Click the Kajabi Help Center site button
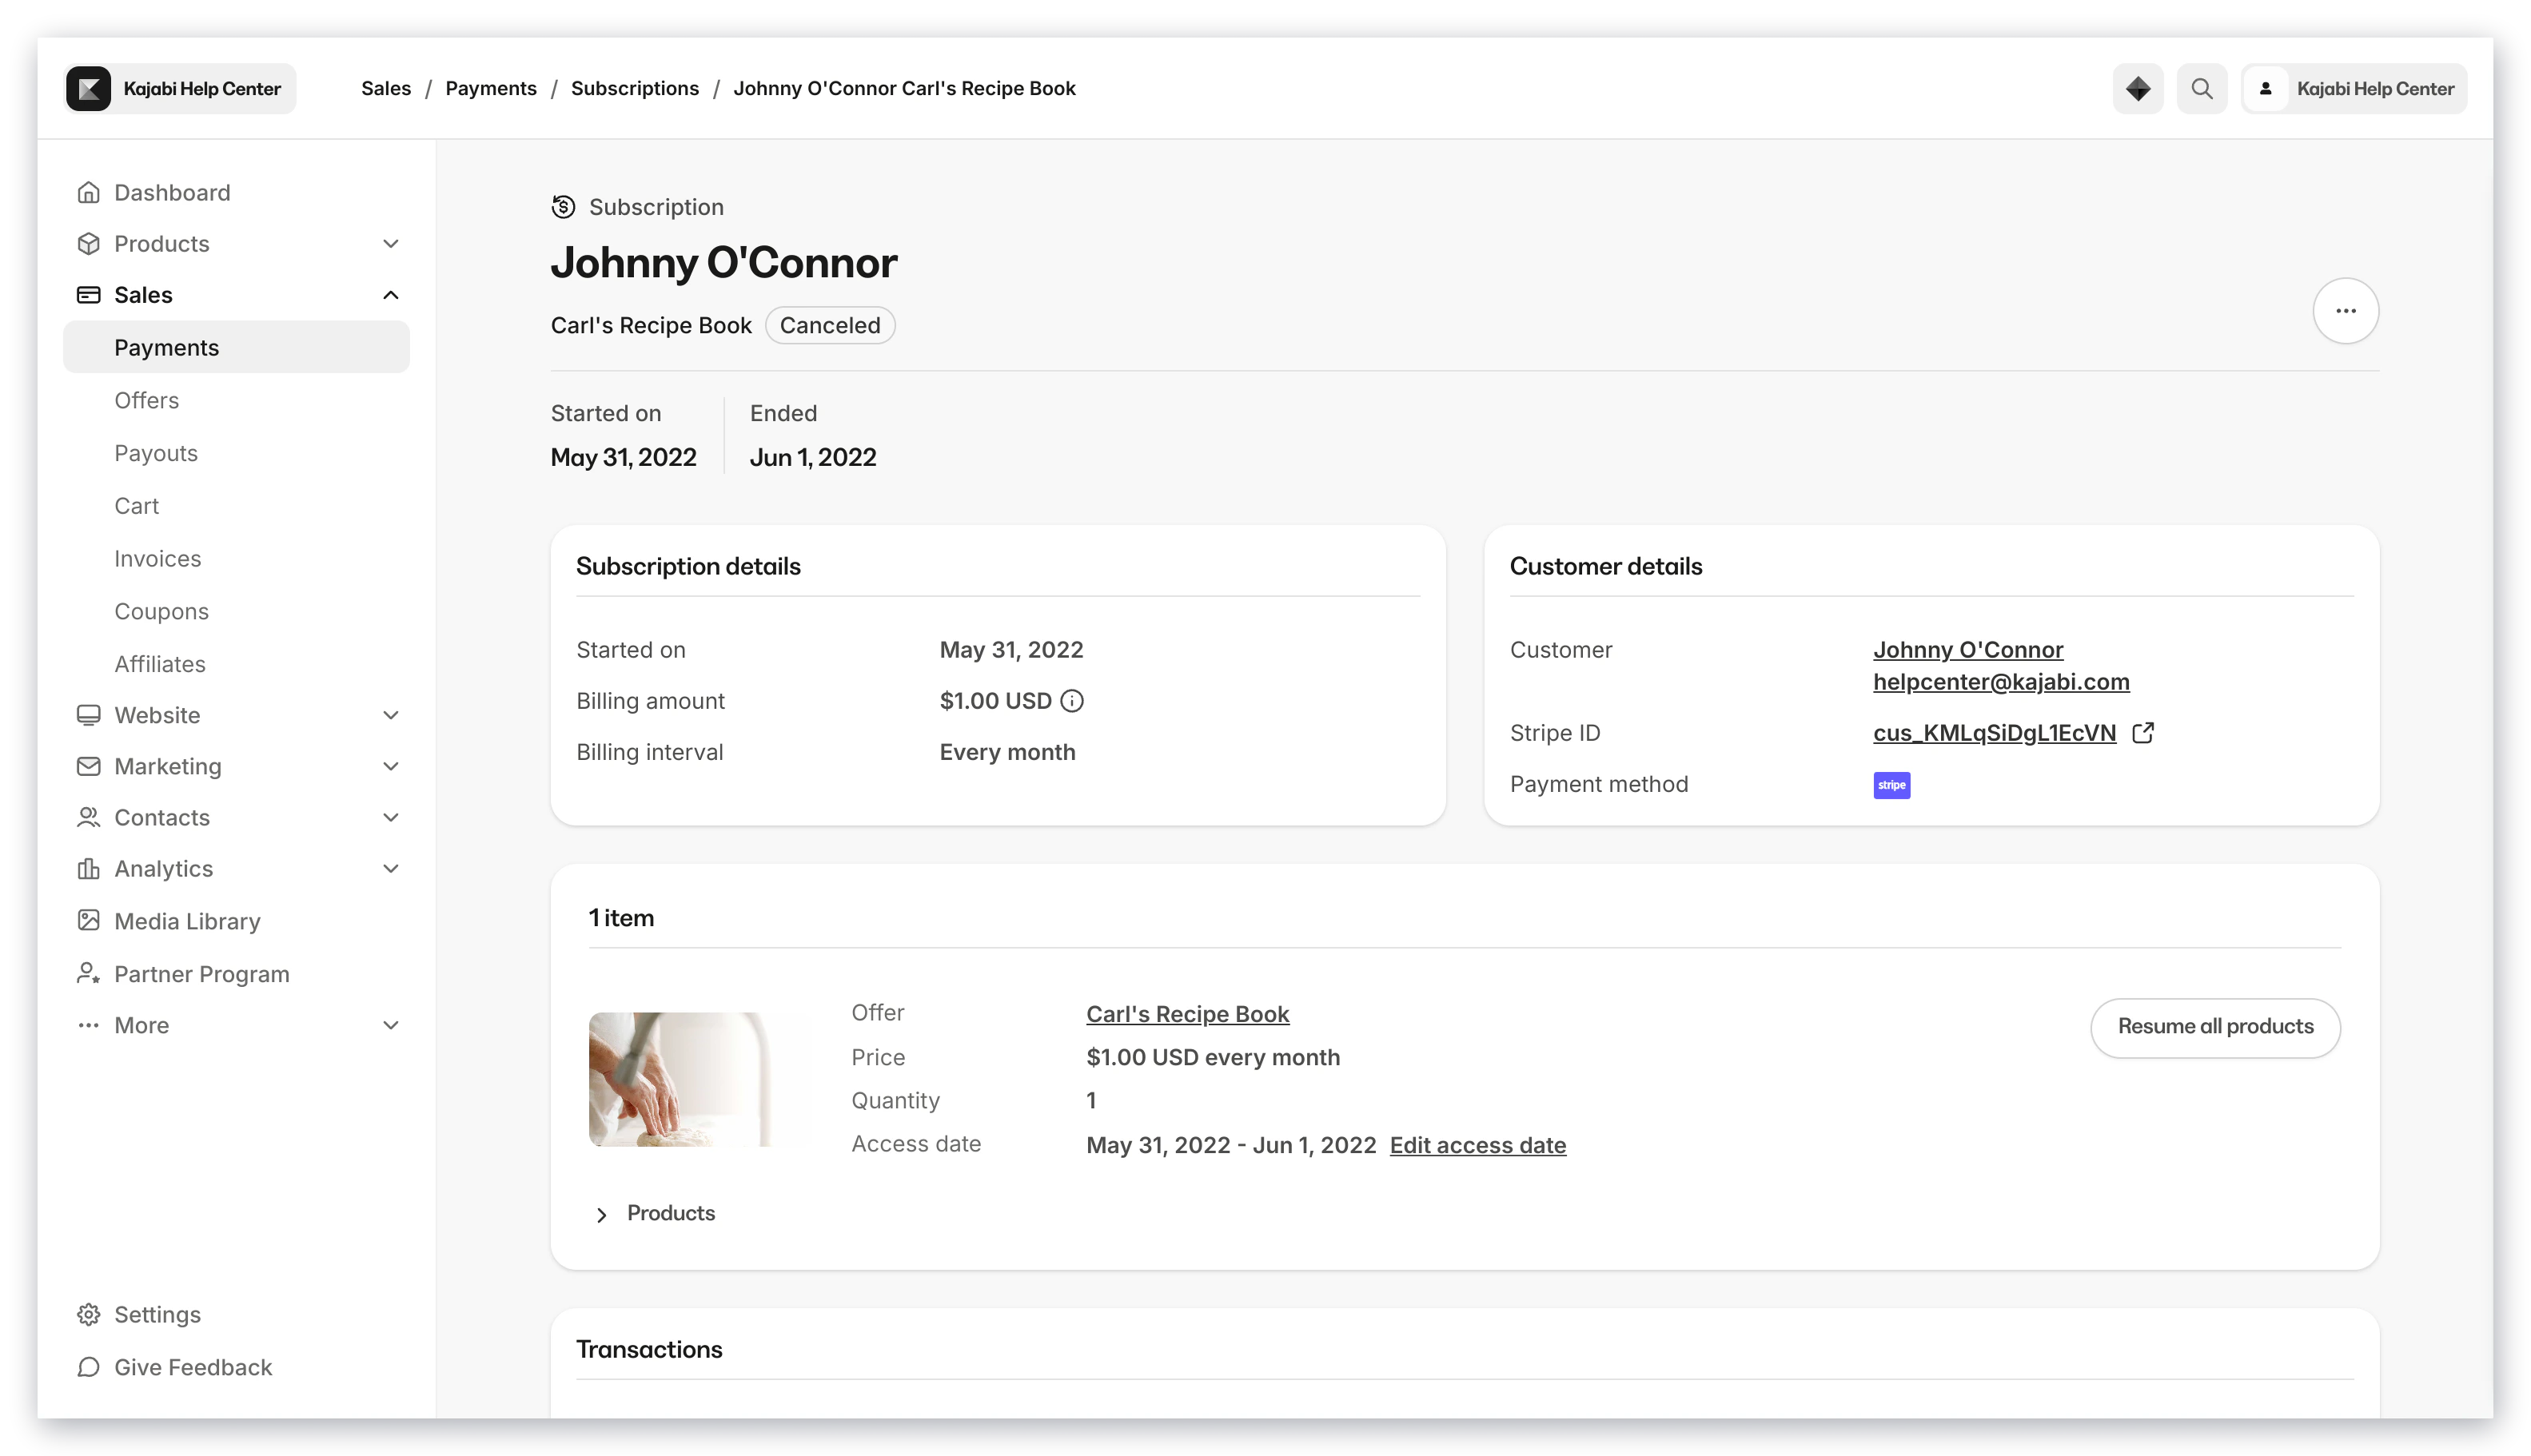 click(180, 89)
